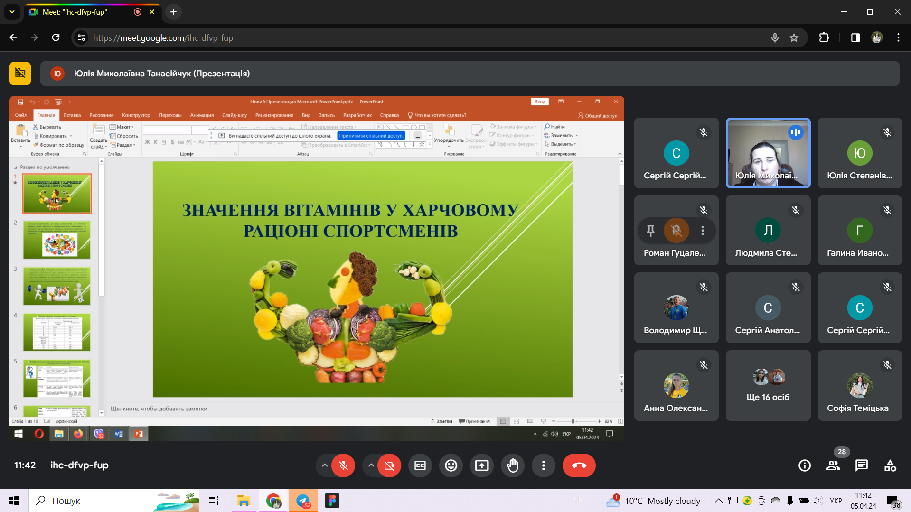Open Telegram from taskbar
The width and height of the screenshot is (911, 512).
[303, 501]
